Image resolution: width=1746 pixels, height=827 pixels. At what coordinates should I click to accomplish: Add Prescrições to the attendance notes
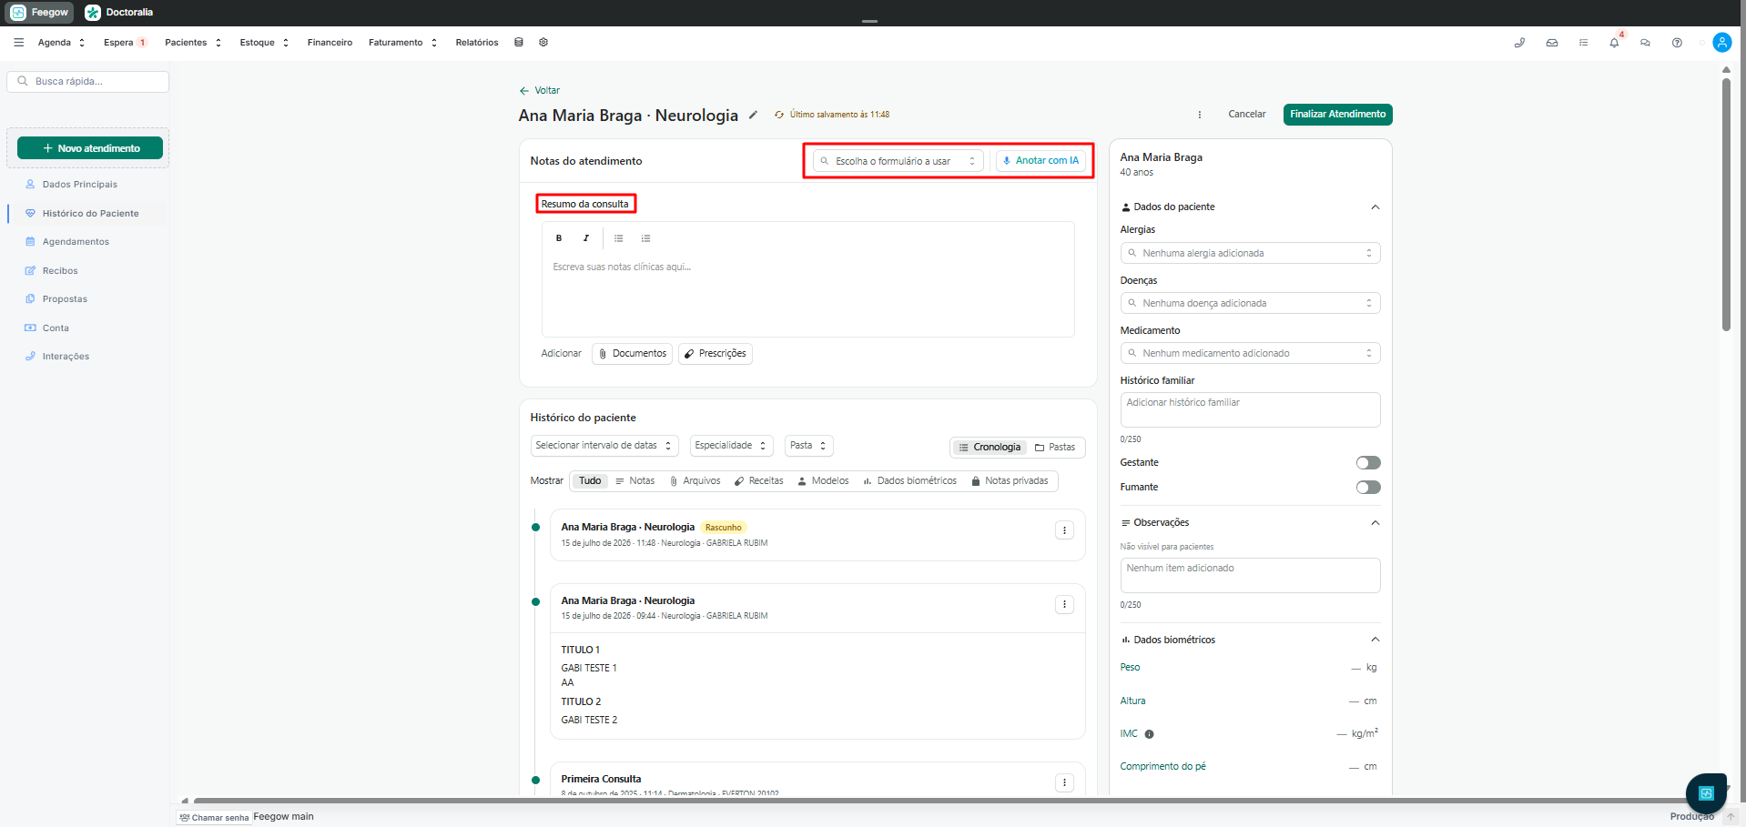pos(716,354)
